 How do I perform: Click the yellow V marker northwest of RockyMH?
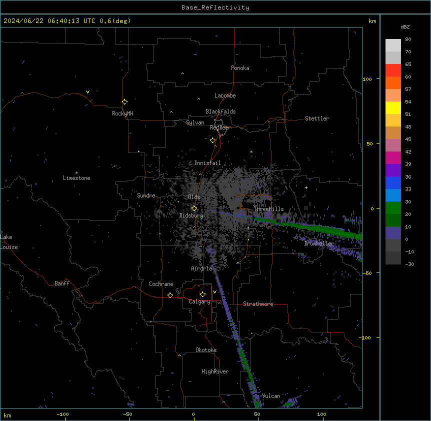tap(87, 92)
